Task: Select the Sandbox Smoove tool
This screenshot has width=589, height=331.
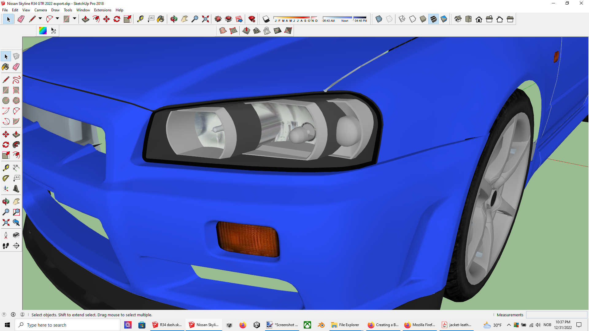Action: [246, 31]
